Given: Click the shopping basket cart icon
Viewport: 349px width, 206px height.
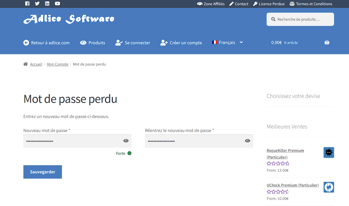Looking at the screenshot, I should [327, 42].
